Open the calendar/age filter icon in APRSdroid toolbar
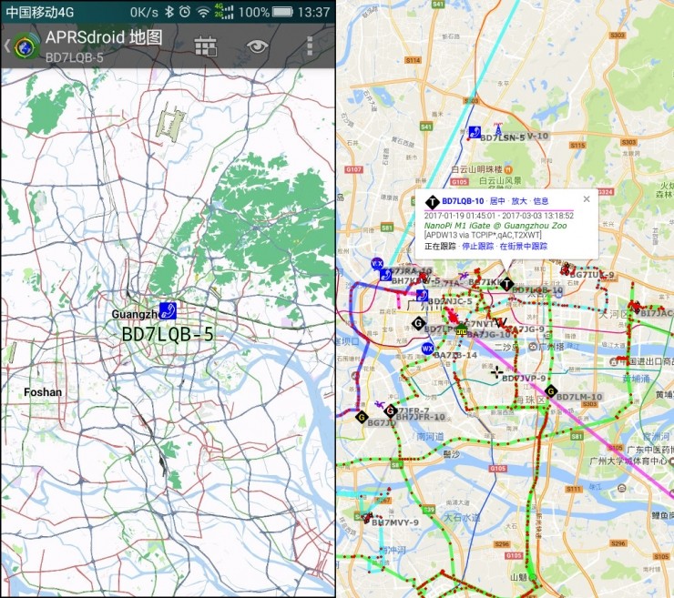This screenshot has height=598, width=674. pyautogui.click(x=206, y=46)
